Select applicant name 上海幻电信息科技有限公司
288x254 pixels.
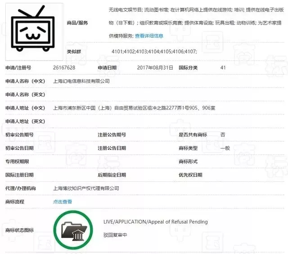(x=81, y=81)
